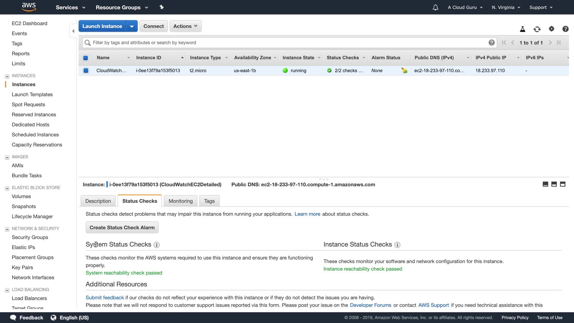
Task: Expand the N. Virginia region selector
Action: click(506, 7)
